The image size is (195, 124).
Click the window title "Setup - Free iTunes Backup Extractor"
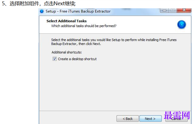(x=78, y=11)
